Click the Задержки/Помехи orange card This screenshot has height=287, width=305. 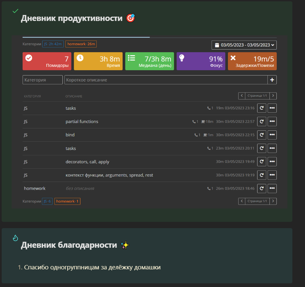click(252, 61)
